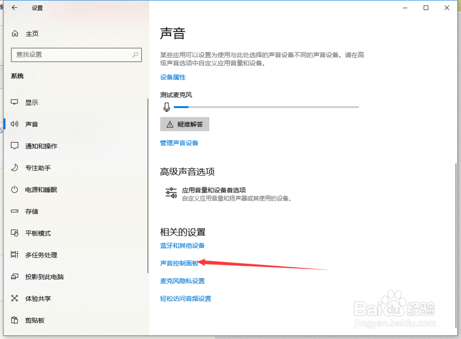This screenshot has width=461, height=339.
Task: Click the projecting icon for 投影到此电脑
Action: 14,276
